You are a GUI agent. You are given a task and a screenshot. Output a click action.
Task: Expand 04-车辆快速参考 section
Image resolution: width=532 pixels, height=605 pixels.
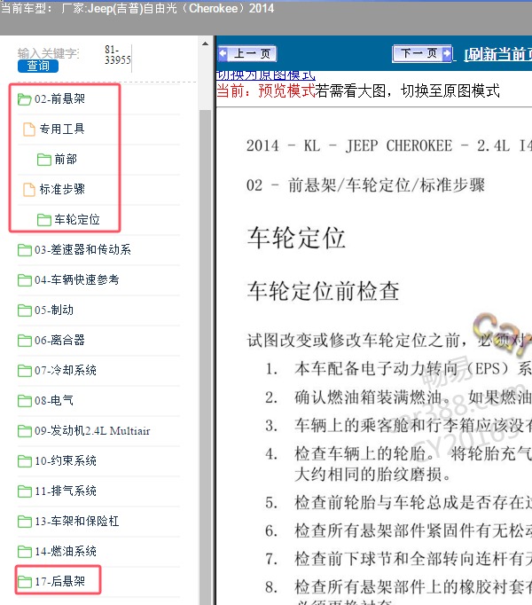(x=77, y=280)
